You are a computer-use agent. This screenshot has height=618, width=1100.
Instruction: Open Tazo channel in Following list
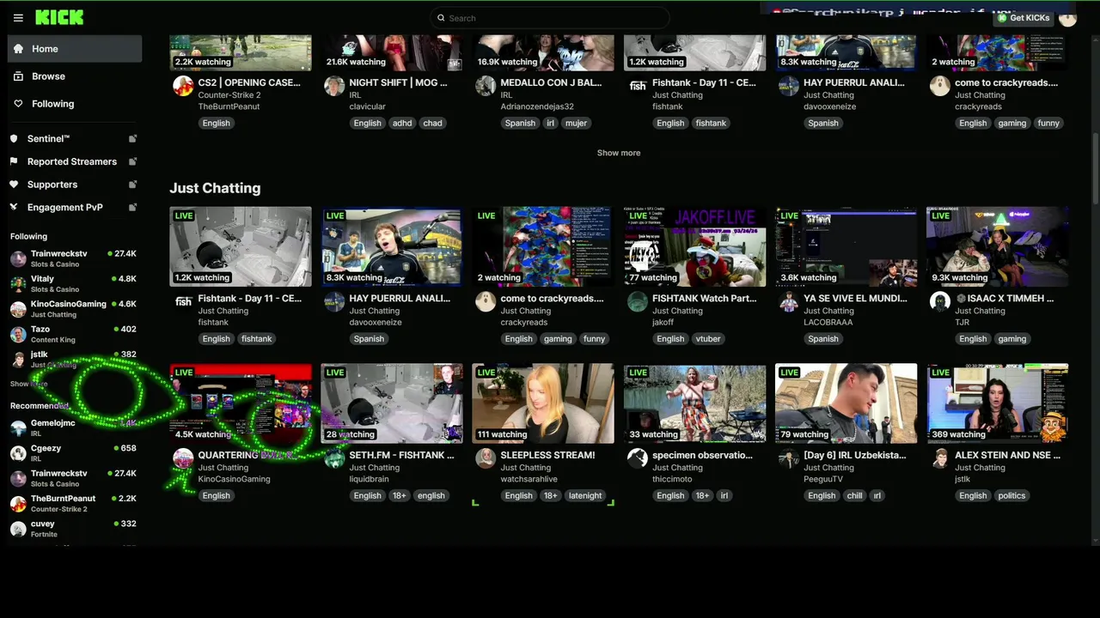(74, 334)
